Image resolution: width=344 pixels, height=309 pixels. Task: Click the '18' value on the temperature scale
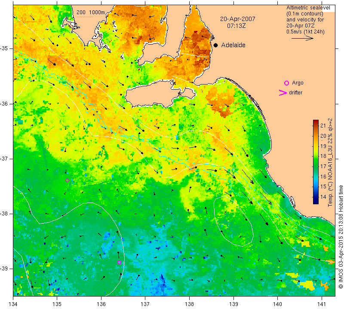tap(323, 156)
